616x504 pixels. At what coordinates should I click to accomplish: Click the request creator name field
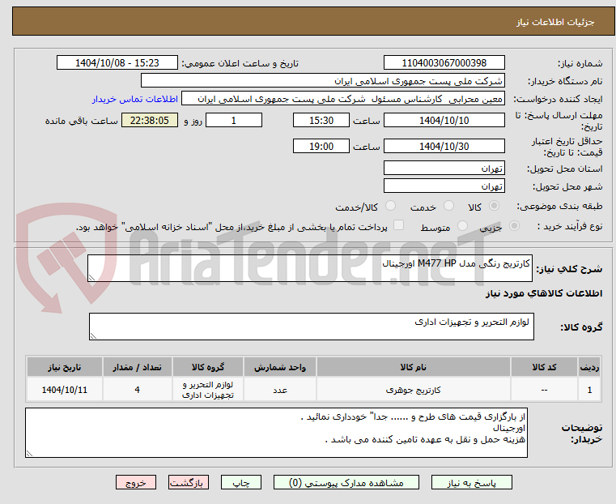(x=343, y=99)
